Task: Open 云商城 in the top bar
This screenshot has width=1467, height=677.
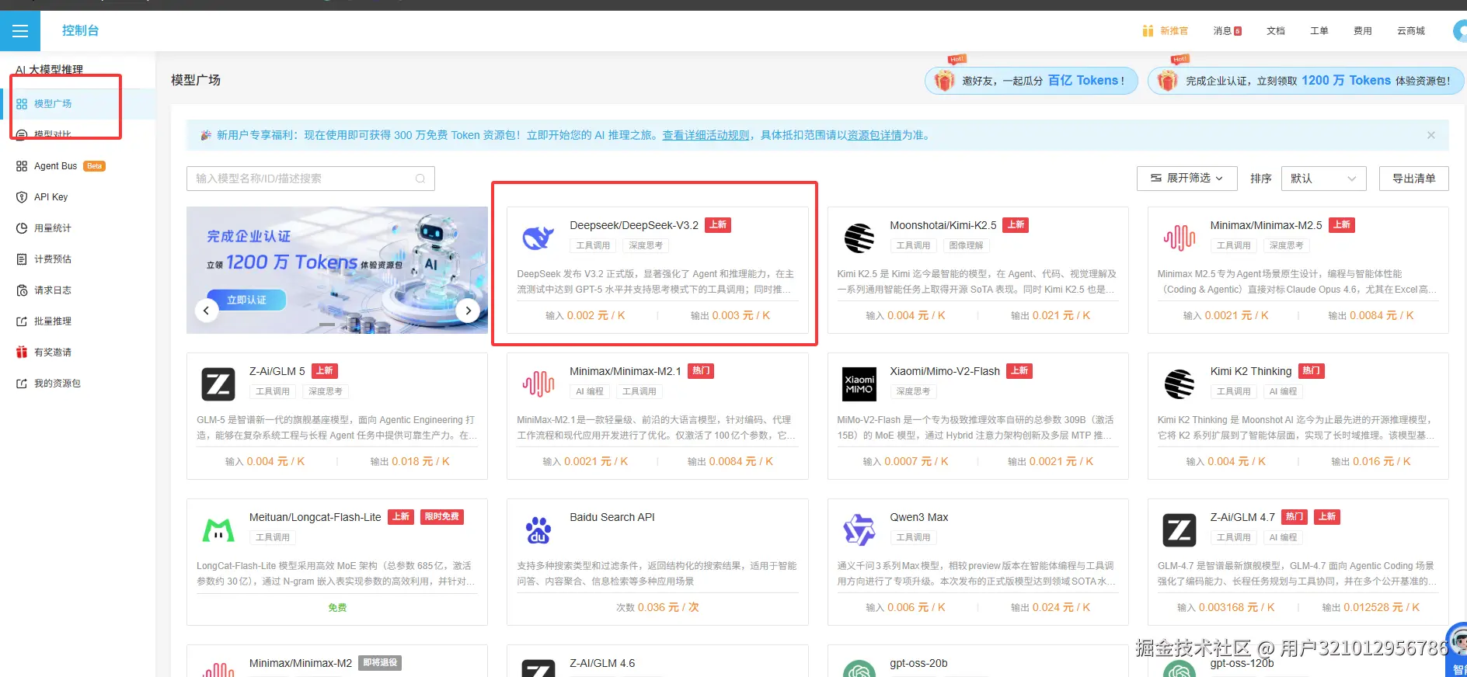Action: tap(1411, 31)
